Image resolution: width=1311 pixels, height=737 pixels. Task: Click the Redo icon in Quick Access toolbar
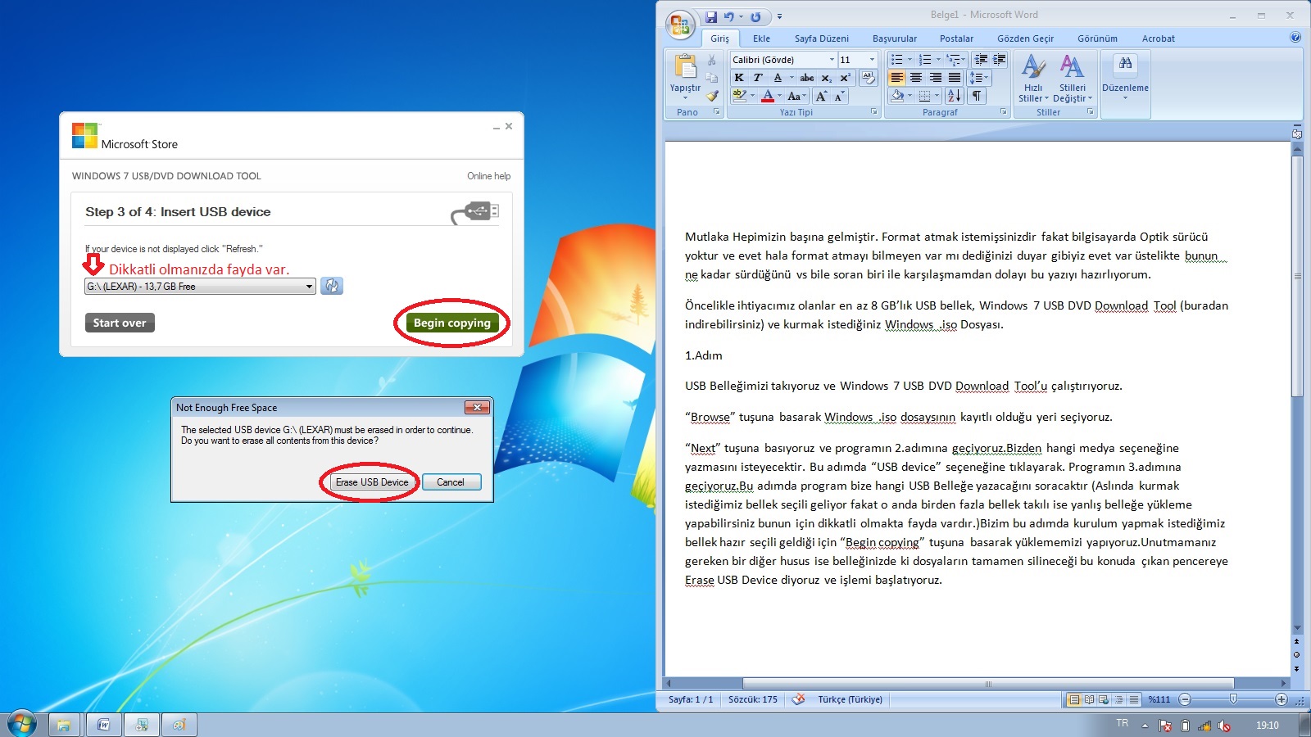[x=755, y=16]
